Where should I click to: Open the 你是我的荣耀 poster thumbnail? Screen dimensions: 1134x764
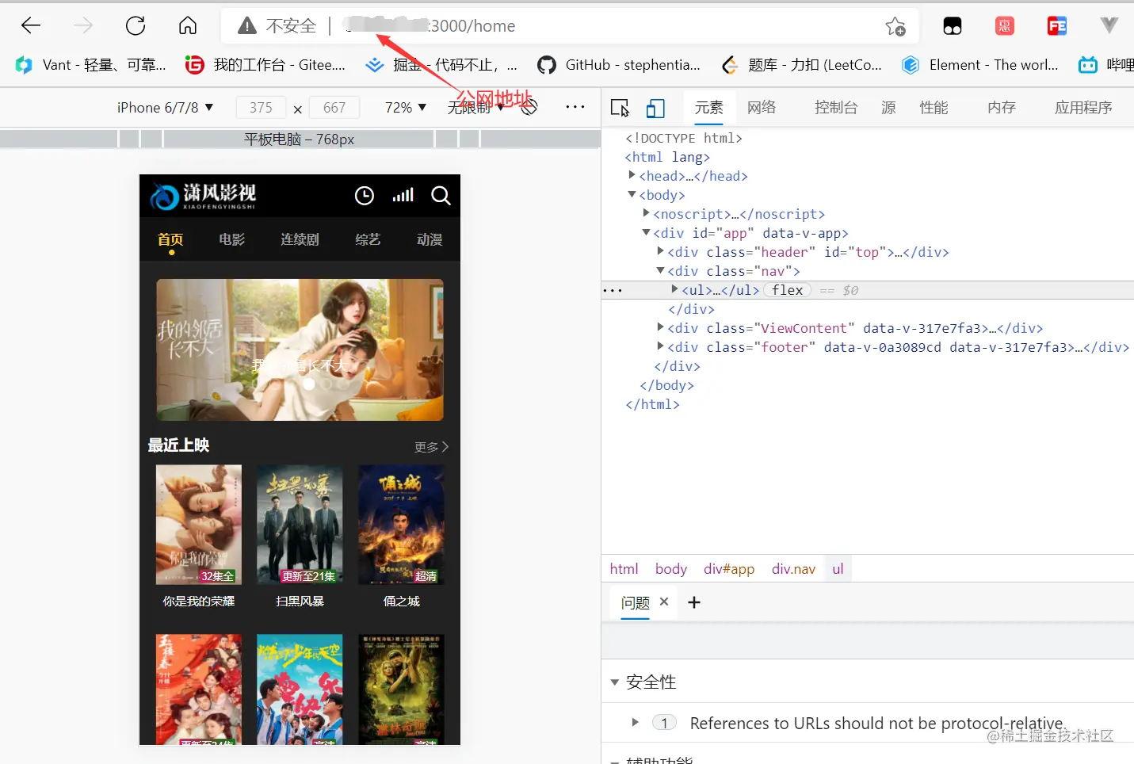pyautogui.click(x=199, y=525)
